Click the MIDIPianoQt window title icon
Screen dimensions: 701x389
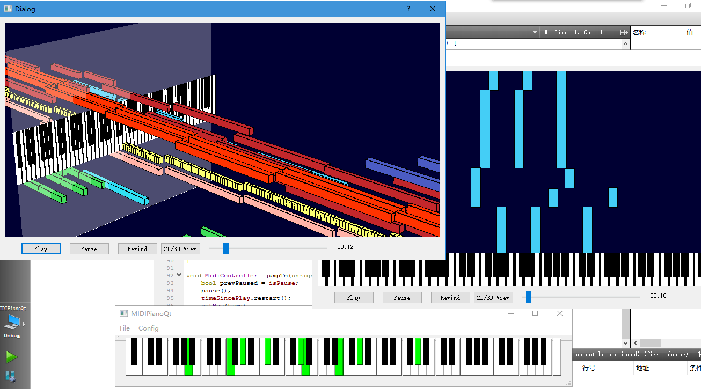click(124, 313)
